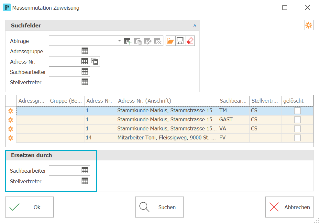Sort by the gelöscht column header
Viewport: 319px width, 223px height.
tap(297, 101)
